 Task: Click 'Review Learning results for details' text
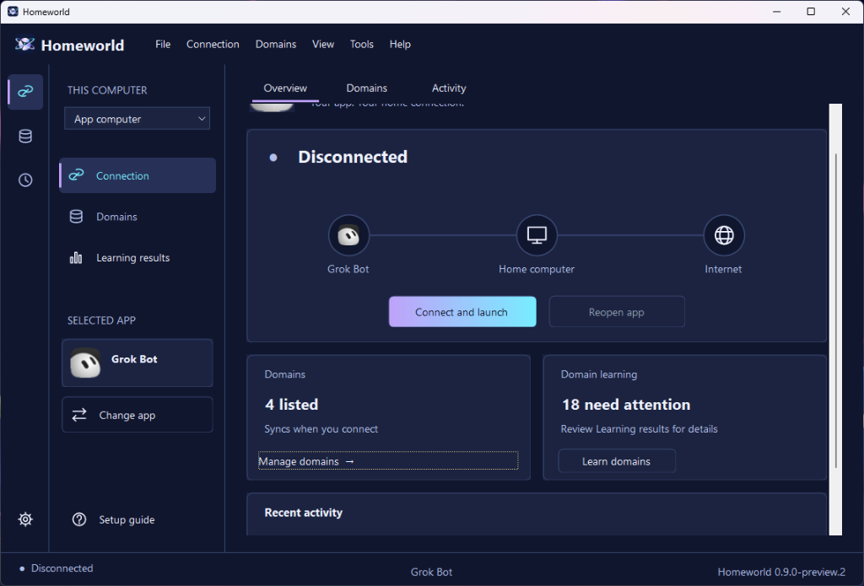tap(640, 428)
